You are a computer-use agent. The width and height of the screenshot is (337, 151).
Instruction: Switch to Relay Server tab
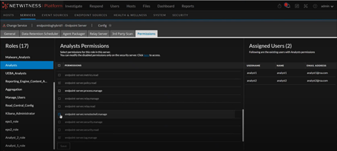98,34
